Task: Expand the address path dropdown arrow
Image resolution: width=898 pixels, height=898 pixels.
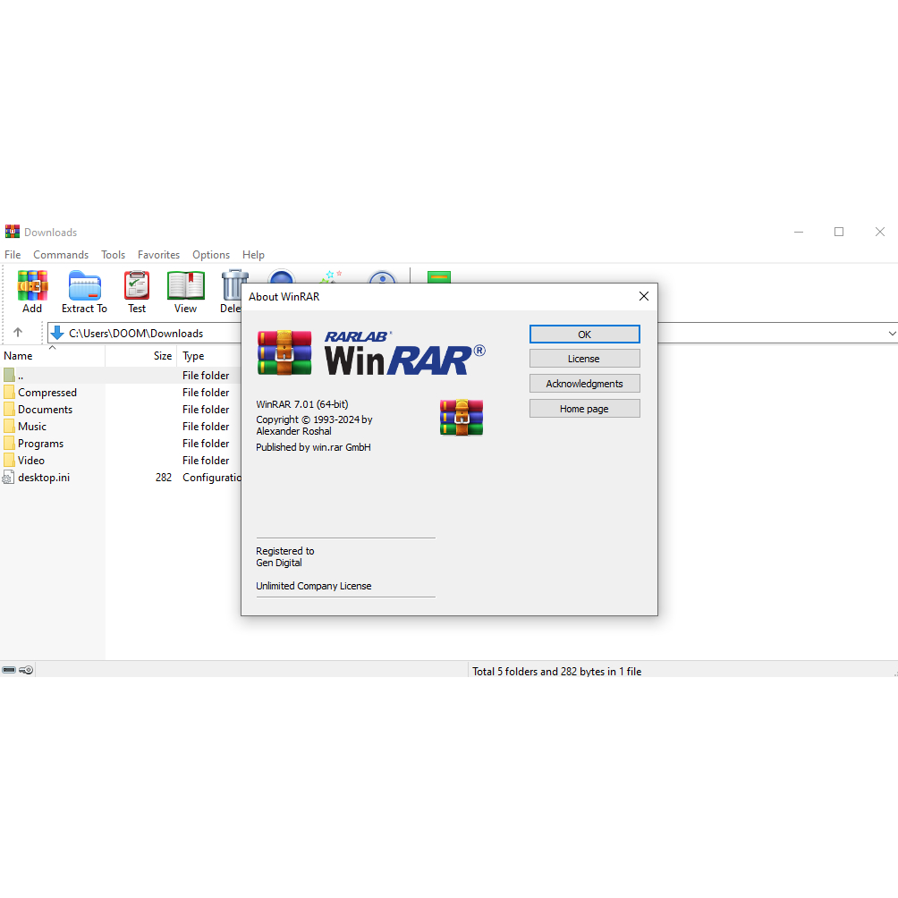Action: coord(891,334)
